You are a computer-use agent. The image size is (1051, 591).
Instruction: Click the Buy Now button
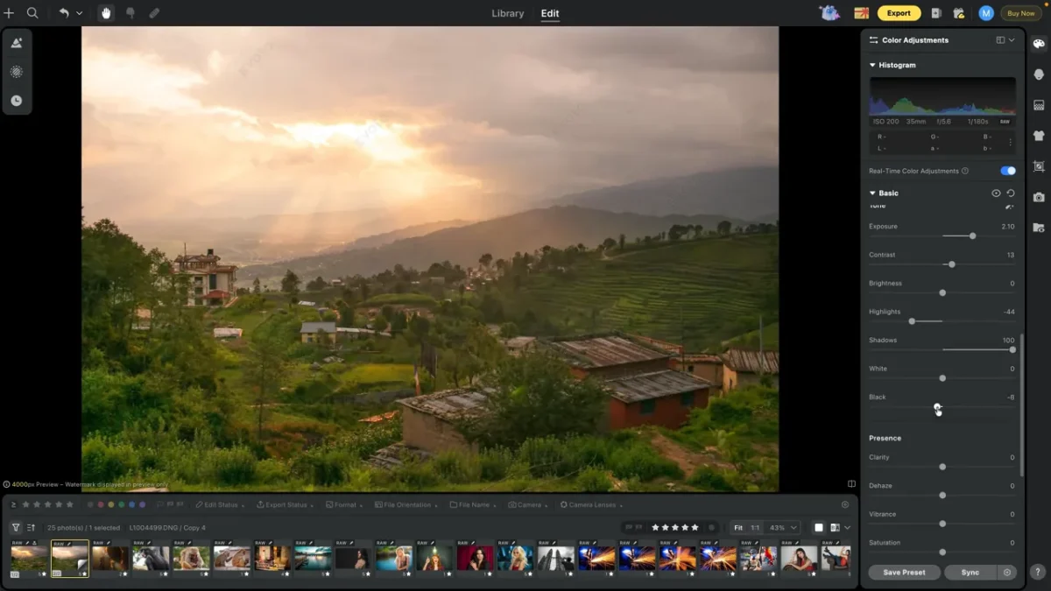(x=1021, y=13)
